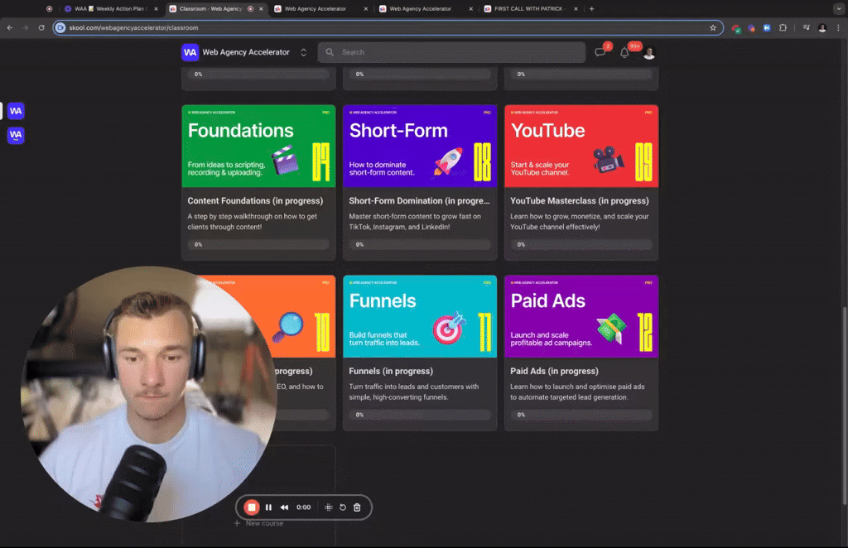Open your profile avatar menu in the header
Image resolution: width=848 pixels, height=548 pixels.
tap(650, 52)
